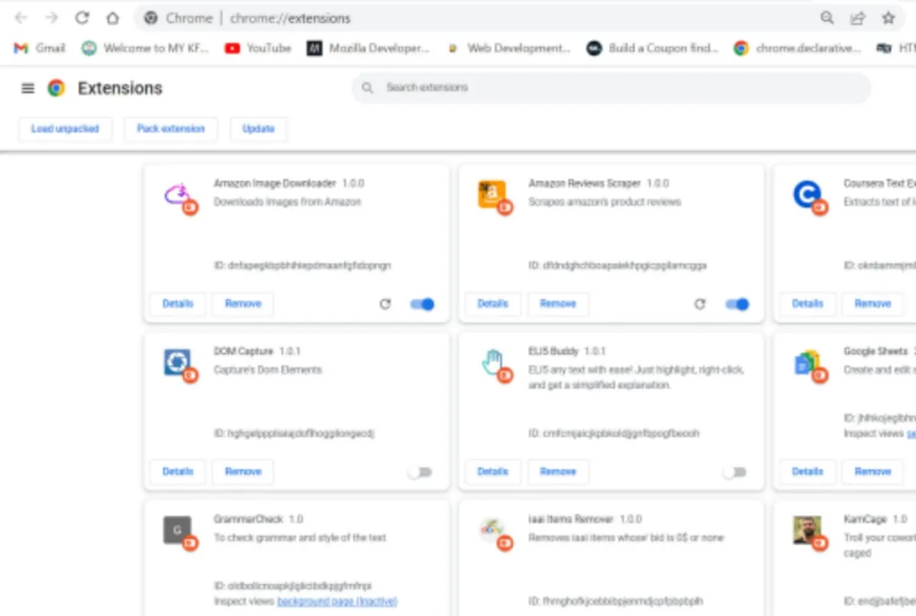916x616 pixels.
Task: Reload the Amazon Reviews Scraper extension
Action: click(700, 304)
